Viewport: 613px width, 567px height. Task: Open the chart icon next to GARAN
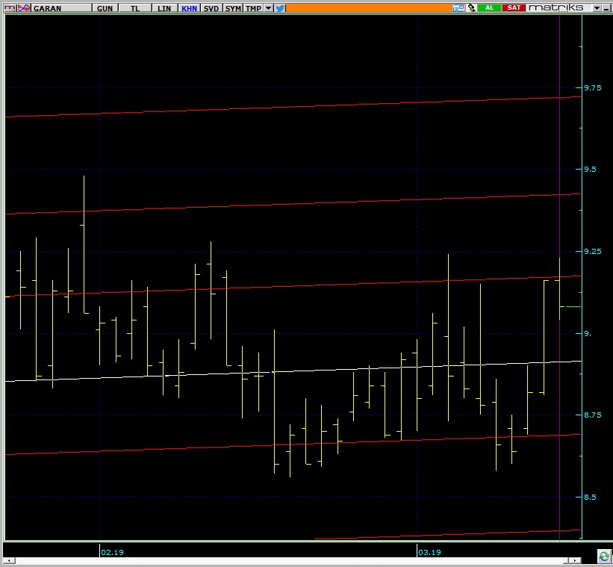(x=24, y=7)
